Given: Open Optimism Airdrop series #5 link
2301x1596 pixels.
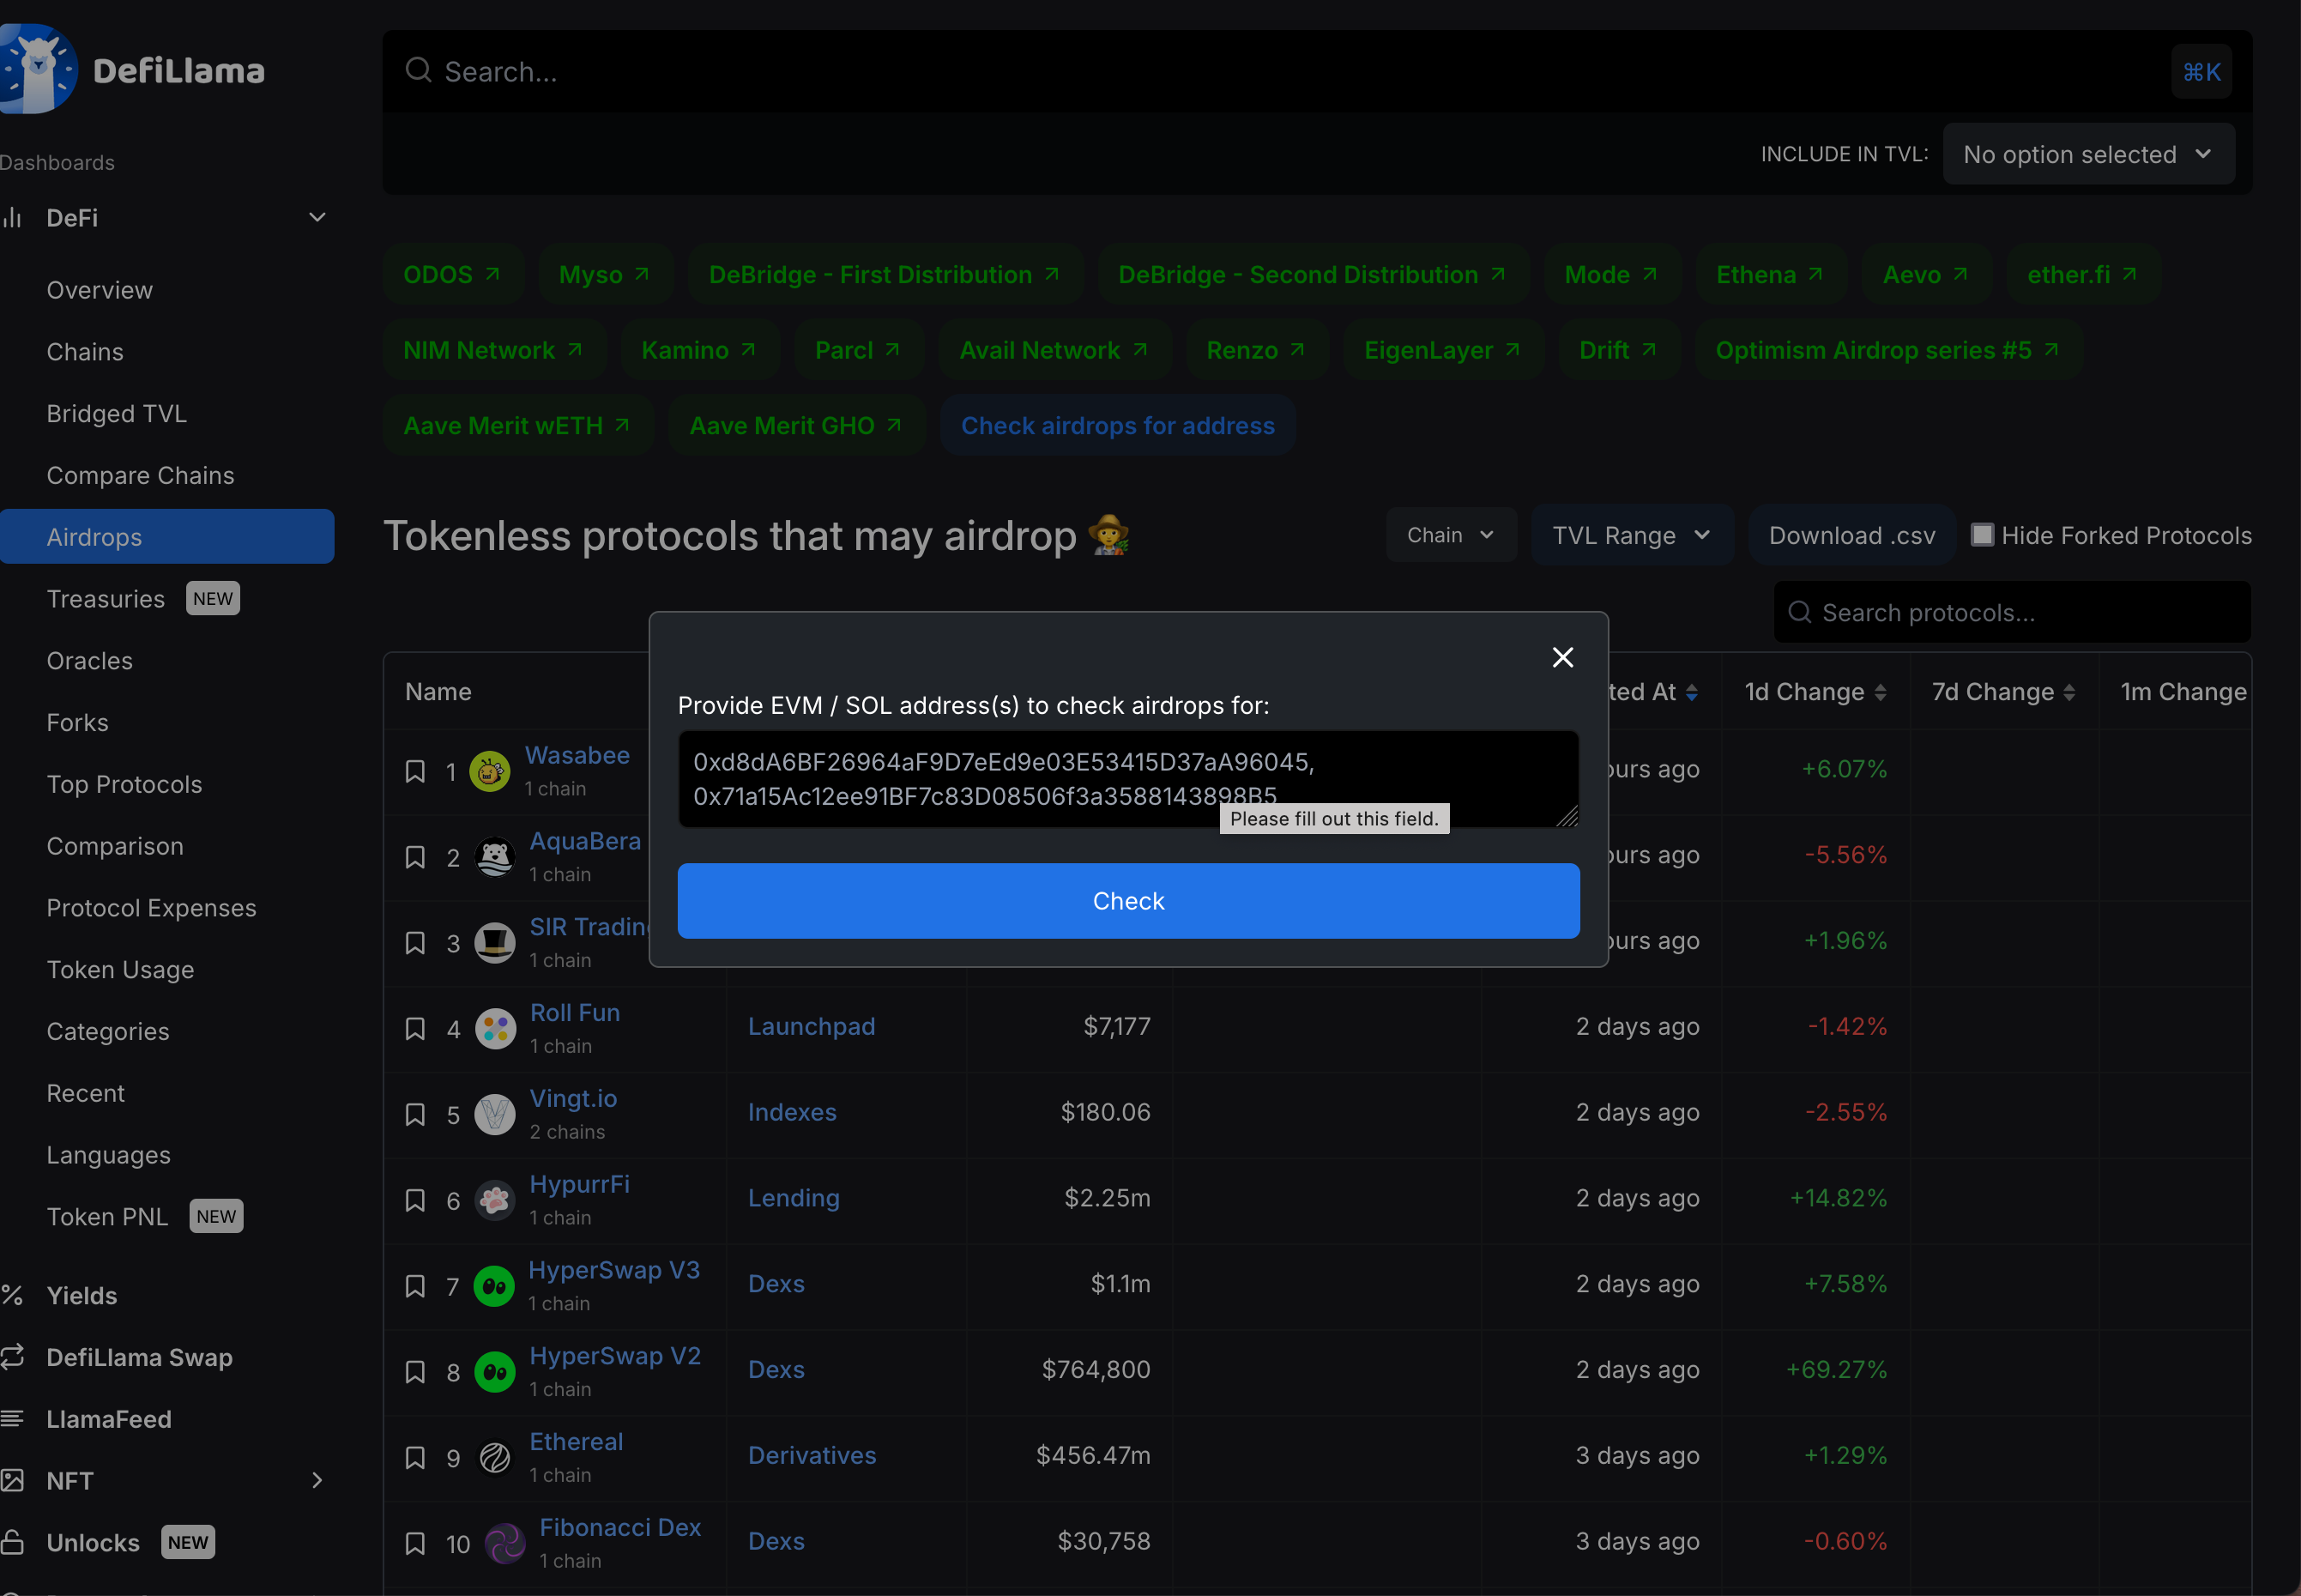Looking at the screenshot, I should click(x=1887, y=350).
